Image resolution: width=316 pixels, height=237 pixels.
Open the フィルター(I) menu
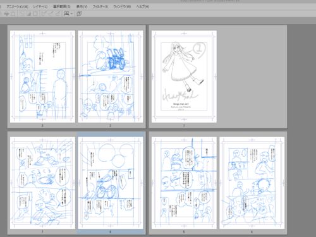click(100, 6)
